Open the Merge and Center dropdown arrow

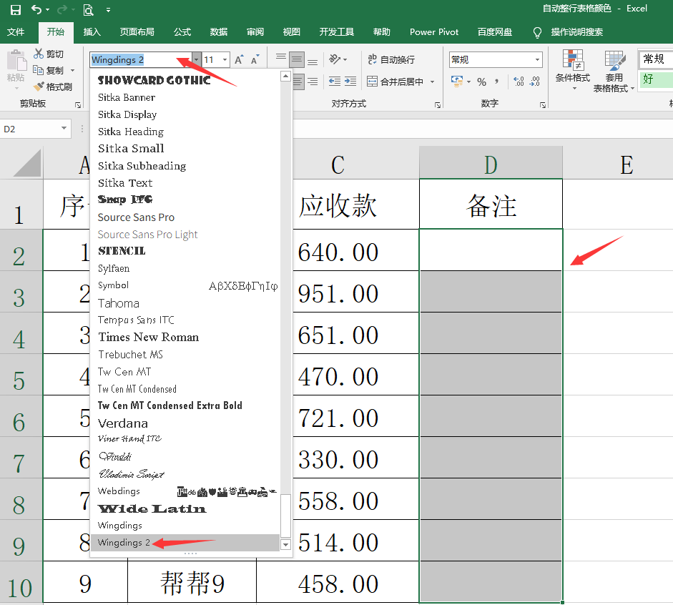click(x=432, y=82)
